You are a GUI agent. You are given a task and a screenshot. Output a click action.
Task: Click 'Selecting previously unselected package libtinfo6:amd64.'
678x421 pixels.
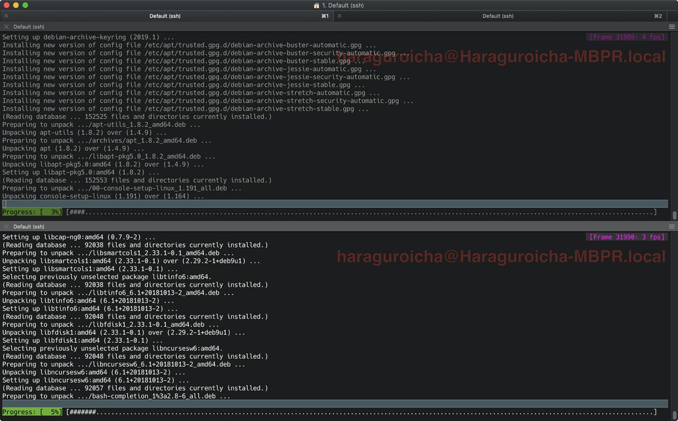[107, 277]
